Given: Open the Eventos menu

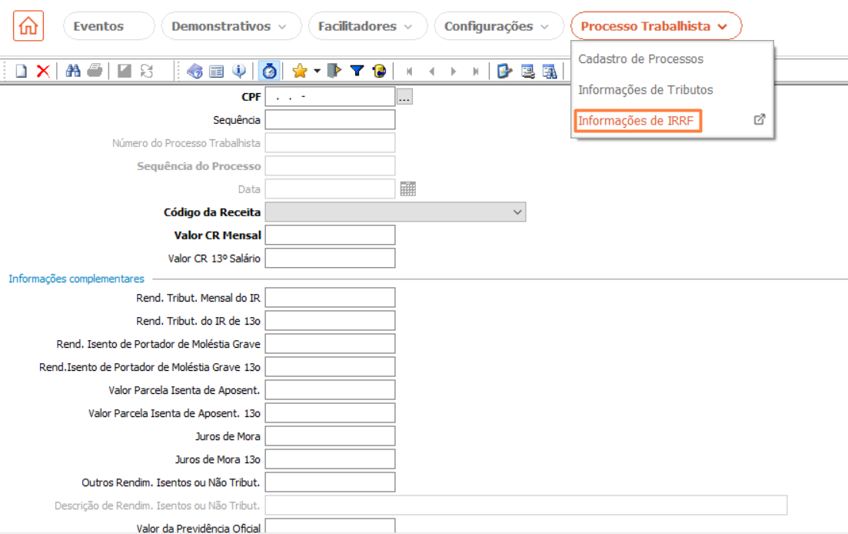Looking at the screenshot, I should [x=108, y=26].
